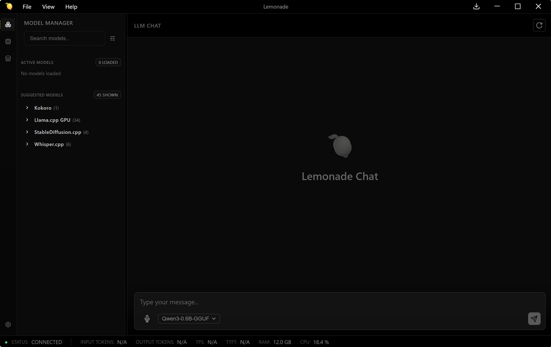
Task: Click the TPS N/A status entry
Action: pos(207,342)
